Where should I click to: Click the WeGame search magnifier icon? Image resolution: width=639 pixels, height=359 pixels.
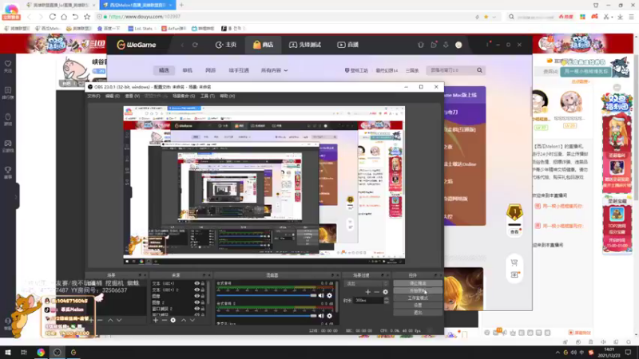(480, 70)
